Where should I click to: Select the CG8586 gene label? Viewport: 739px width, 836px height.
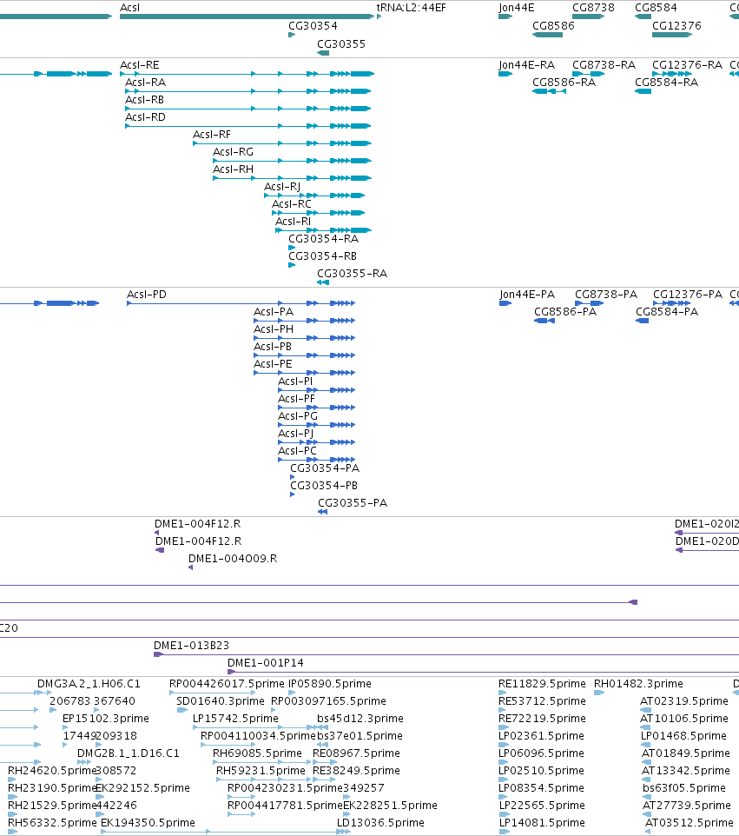point(553,25)
